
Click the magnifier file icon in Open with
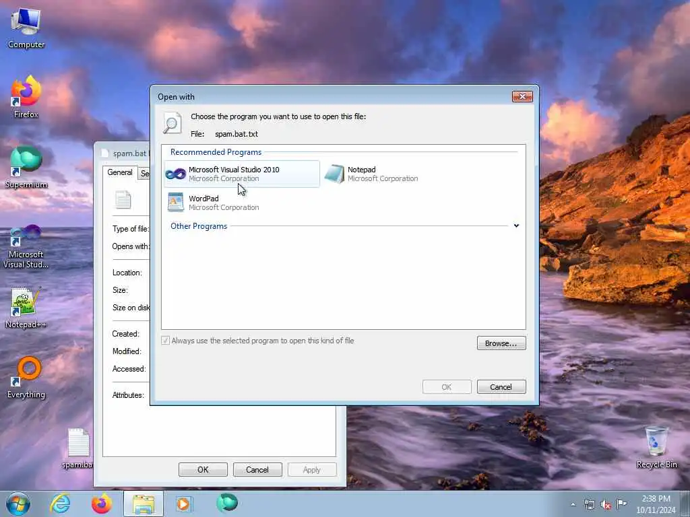(172, 123)
